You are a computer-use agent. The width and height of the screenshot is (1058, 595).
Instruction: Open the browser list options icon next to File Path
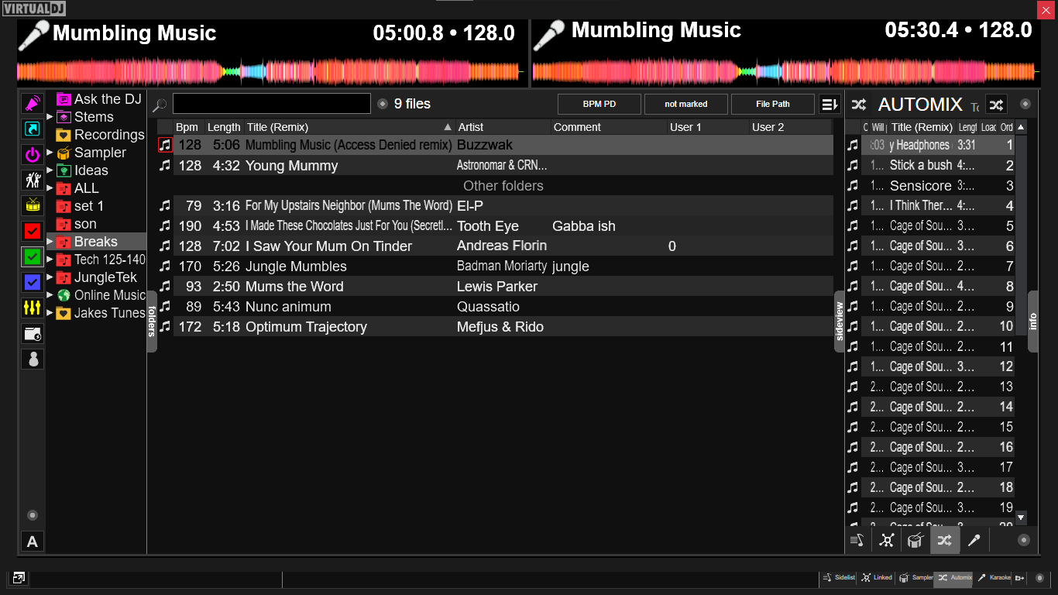(830, 104)
